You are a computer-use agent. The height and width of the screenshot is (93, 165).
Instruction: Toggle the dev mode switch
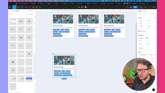point(141,7)
